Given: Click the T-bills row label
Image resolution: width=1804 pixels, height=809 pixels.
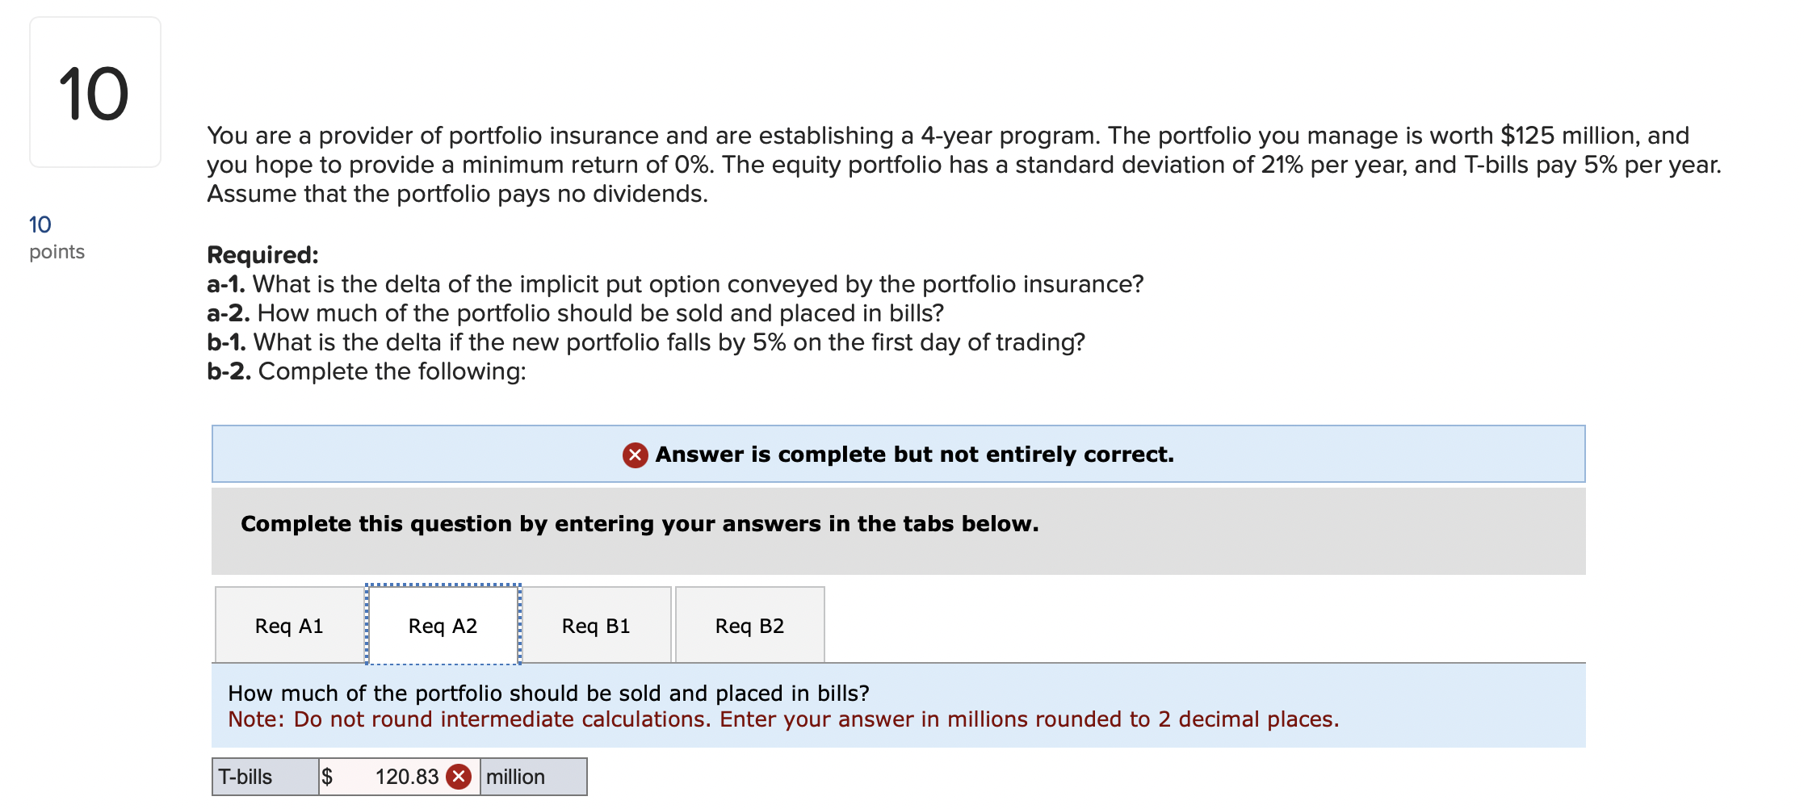Looking at the screenshot, I should coord(245,777).
